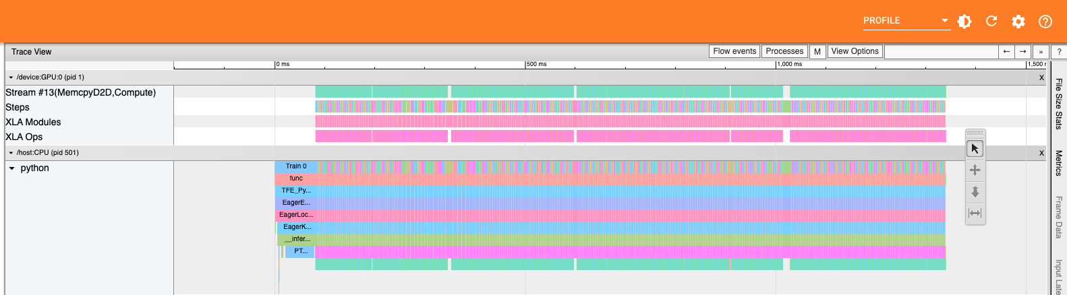The height and width of the screenshot is (295, 1067).
Task: Open the Metrics side tab
Action: point(1059,163)
